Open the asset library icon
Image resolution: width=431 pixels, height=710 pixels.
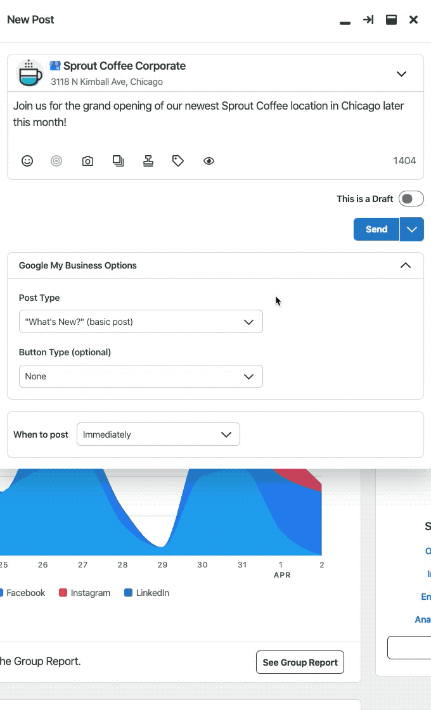pyautogui.click(x=118, y=161)
